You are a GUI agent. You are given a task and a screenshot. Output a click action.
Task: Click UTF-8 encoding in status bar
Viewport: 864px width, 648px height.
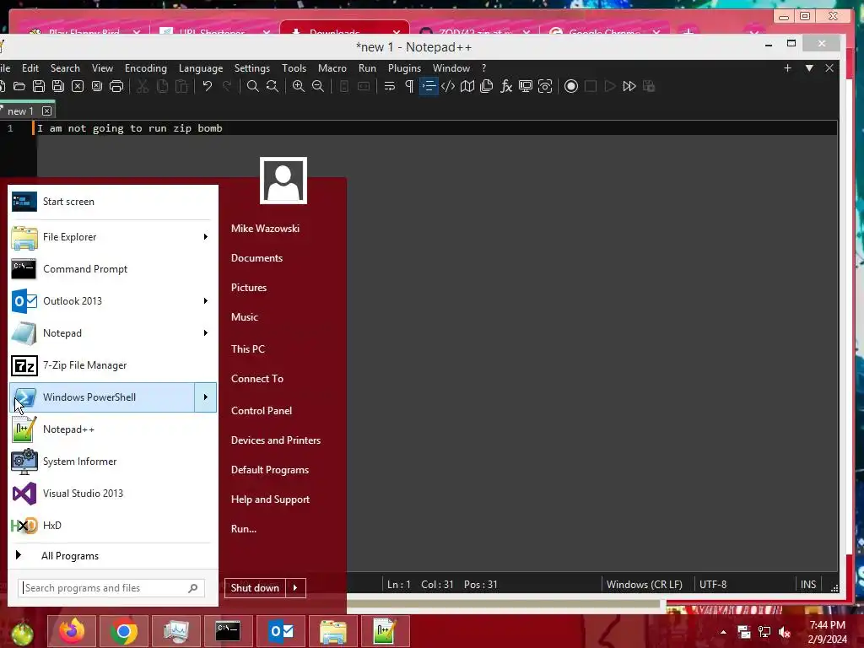[712, 585]
